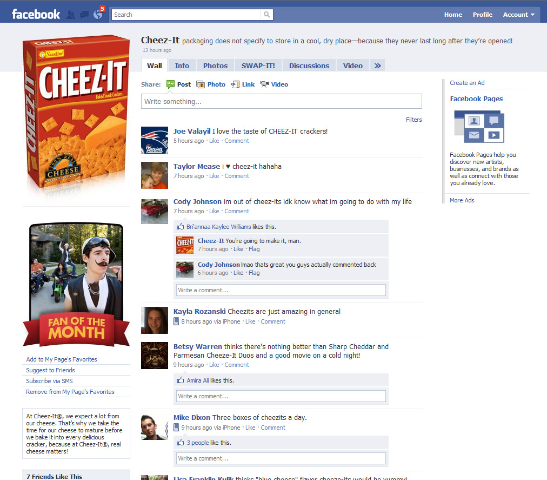Flag Cheez-It's reply comment
Screen dimensions: 547x480
tap(254, 249)
